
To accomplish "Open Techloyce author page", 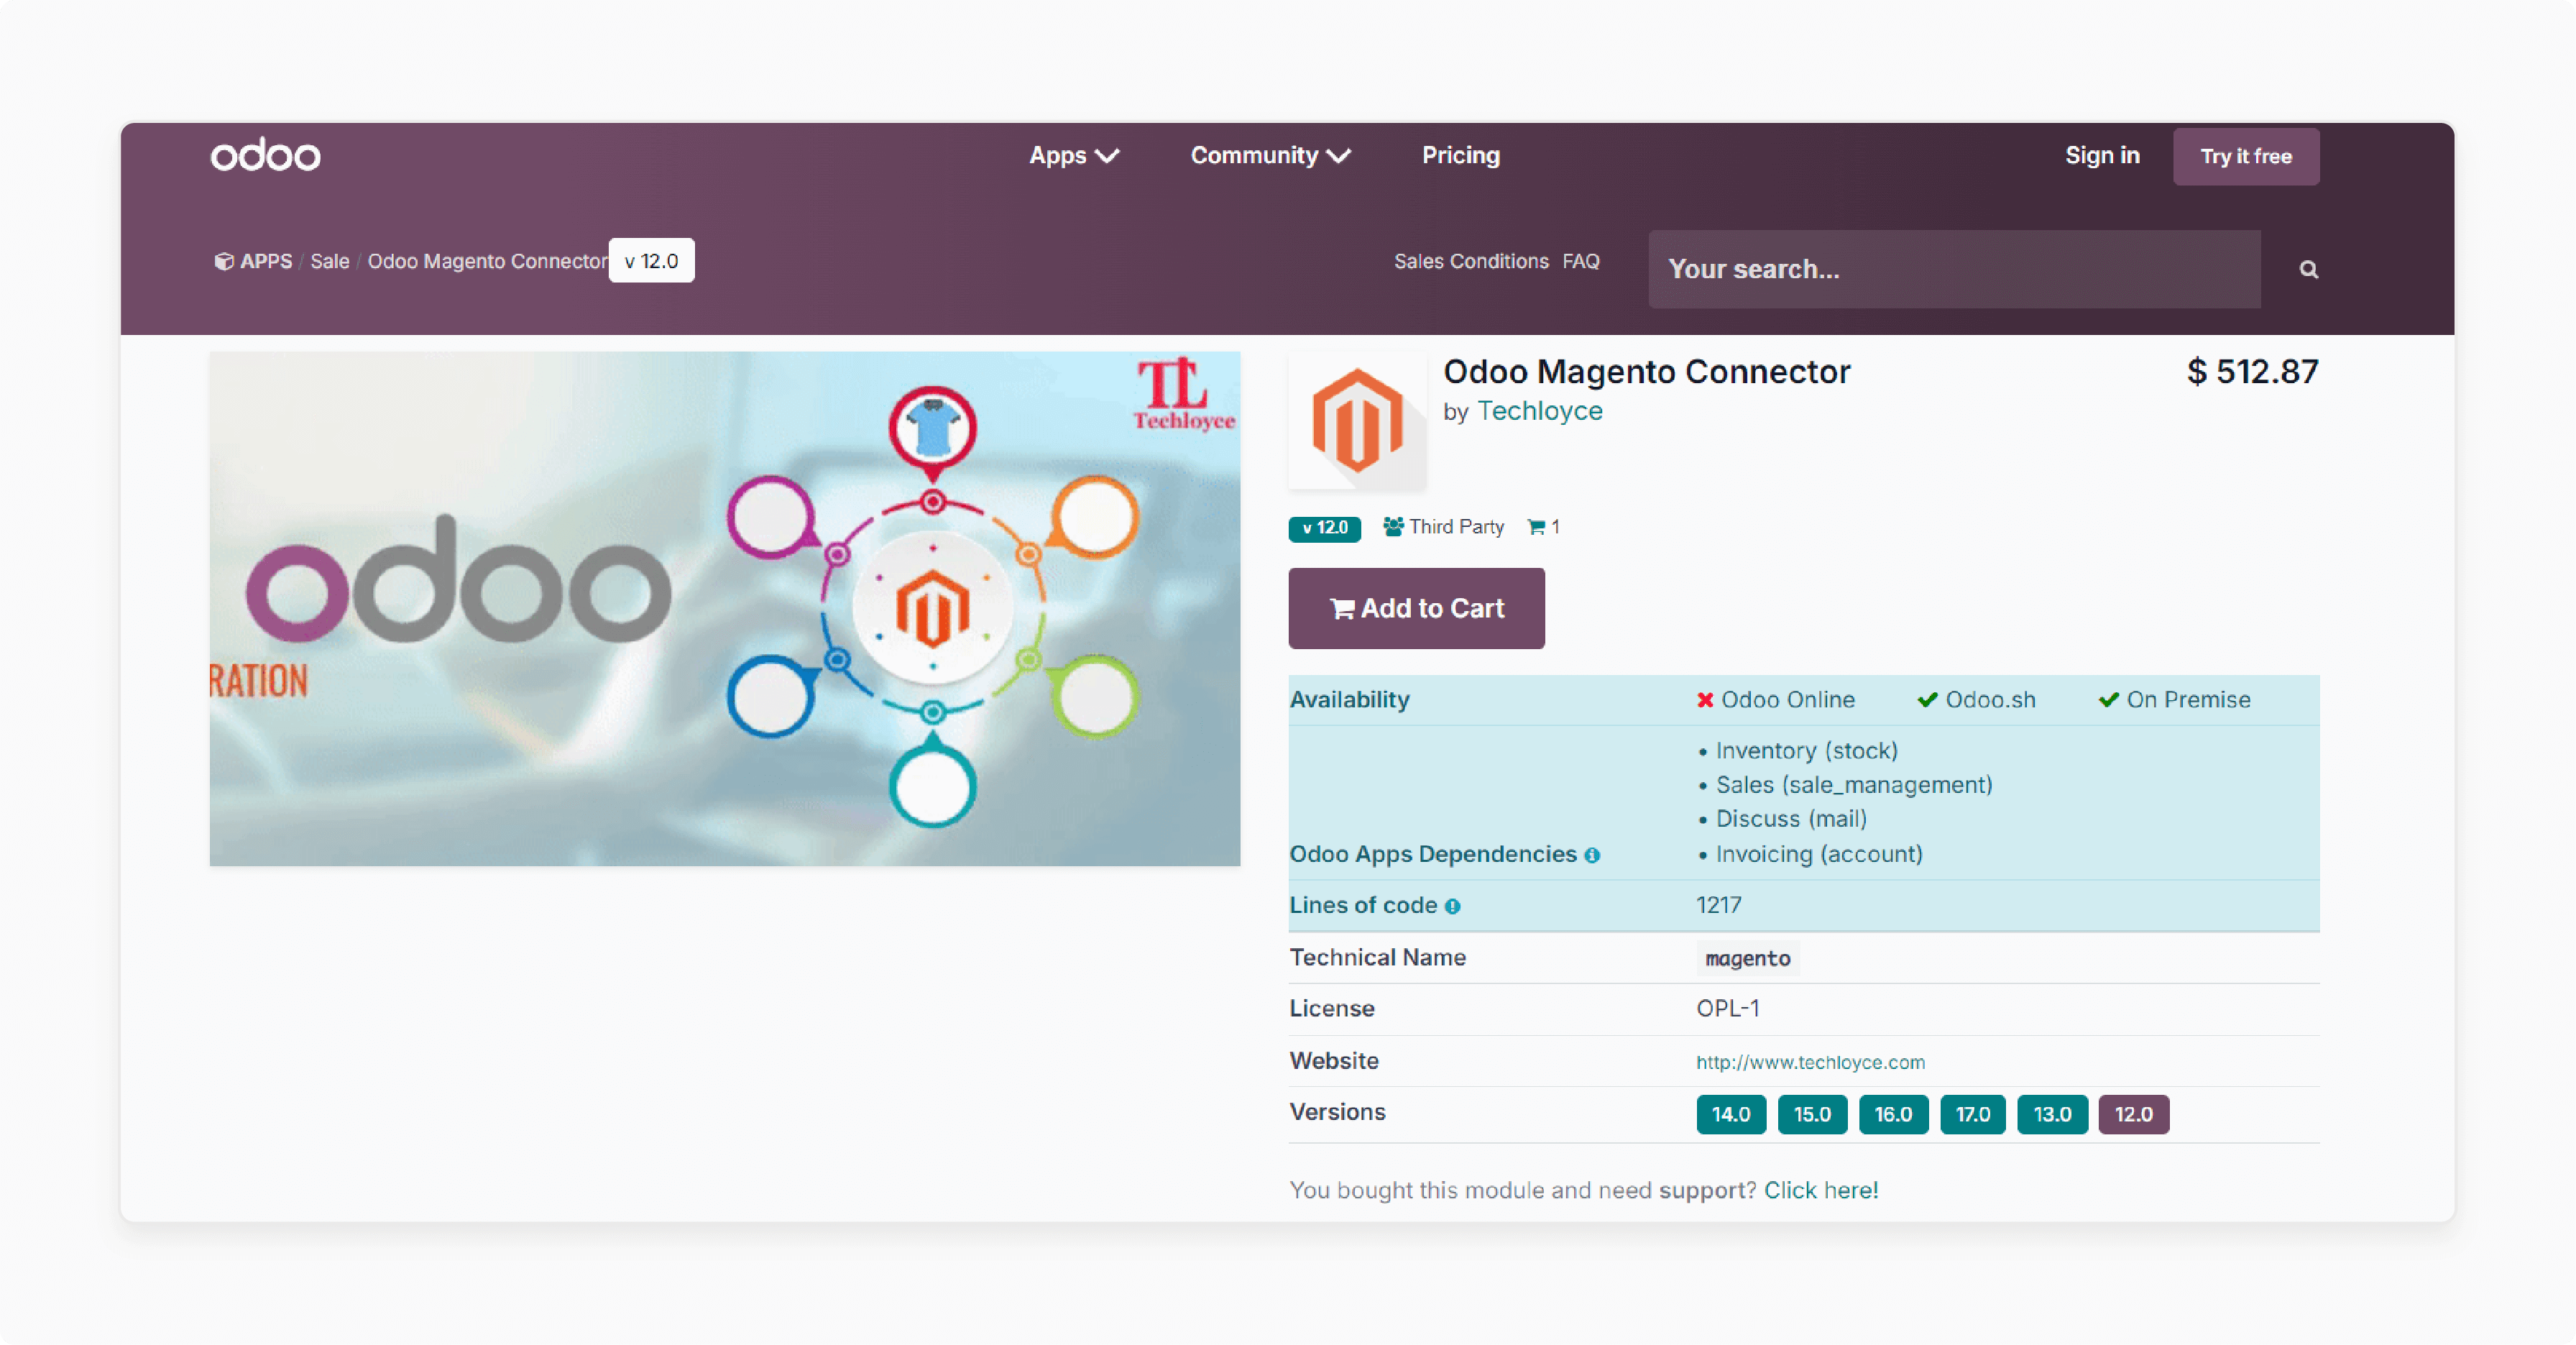I will point(1540,411).
